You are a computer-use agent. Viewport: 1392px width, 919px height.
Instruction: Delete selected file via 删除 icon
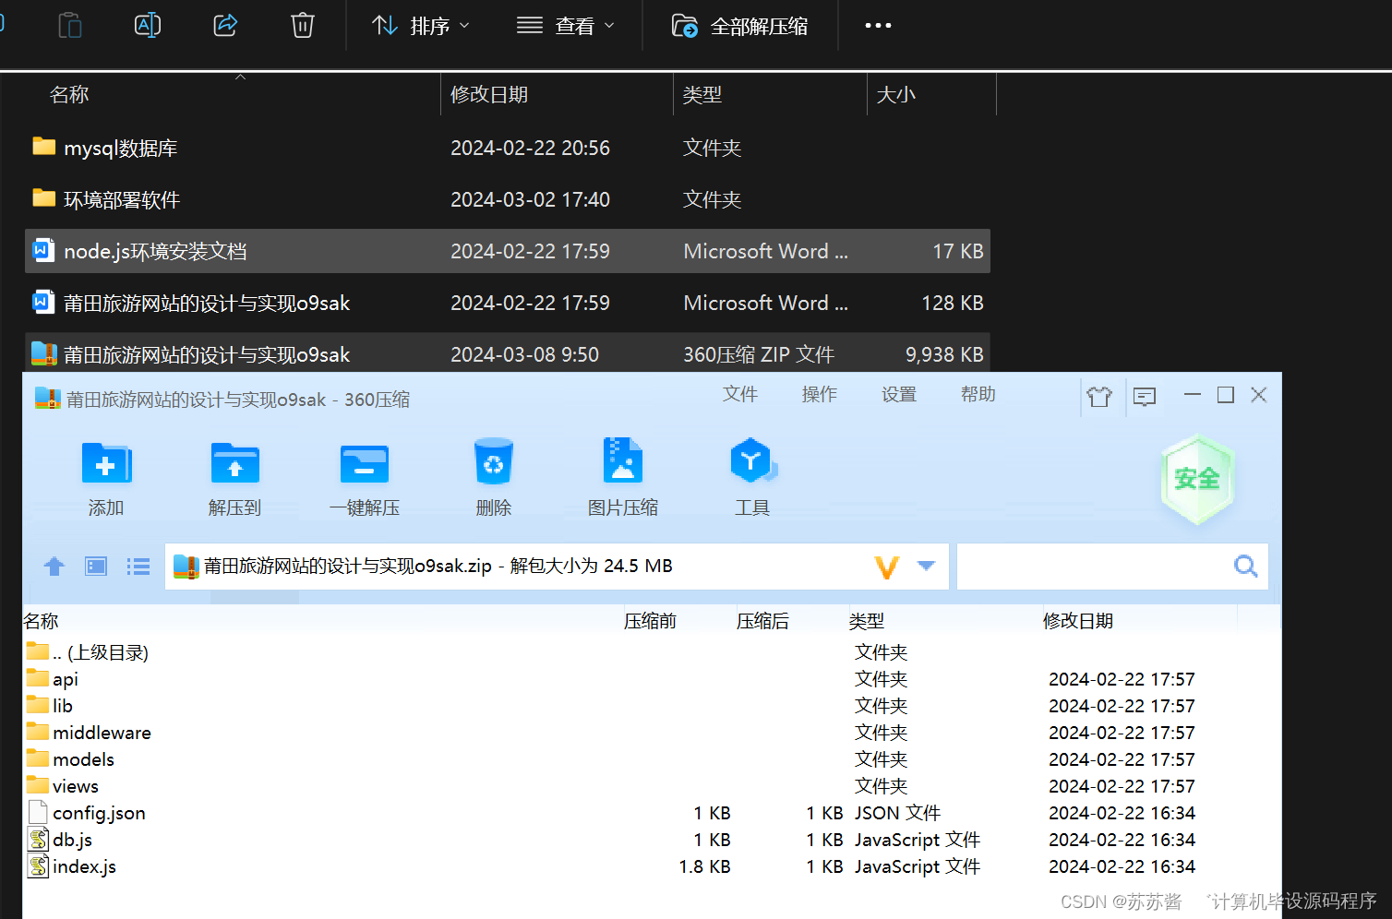click(x=493, y=475)
